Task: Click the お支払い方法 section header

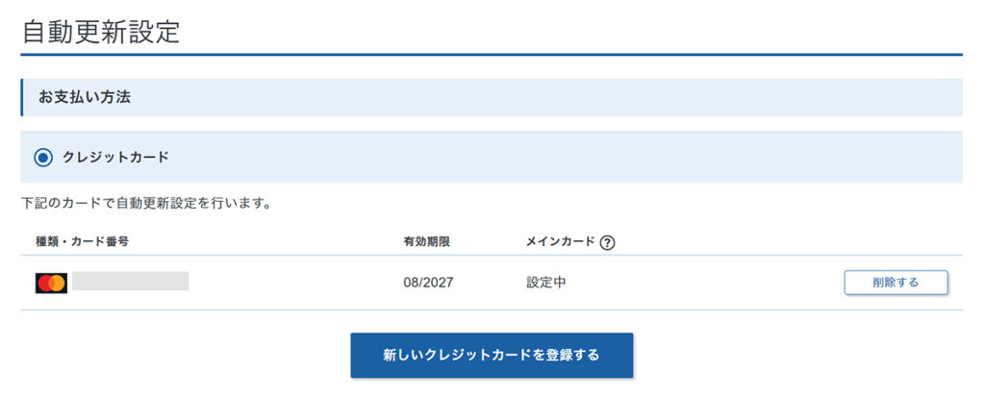Action: 85,98
